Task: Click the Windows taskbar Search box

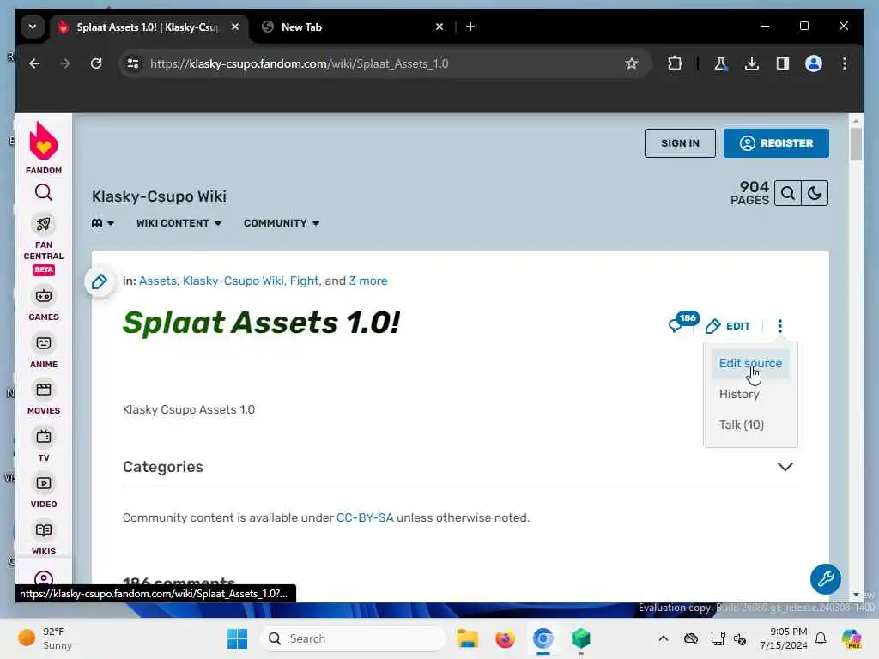Action: coord(353,638)
